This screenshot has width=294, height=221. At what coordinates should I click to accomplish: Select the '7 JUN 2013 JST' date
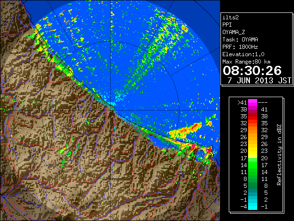point(260,81)
